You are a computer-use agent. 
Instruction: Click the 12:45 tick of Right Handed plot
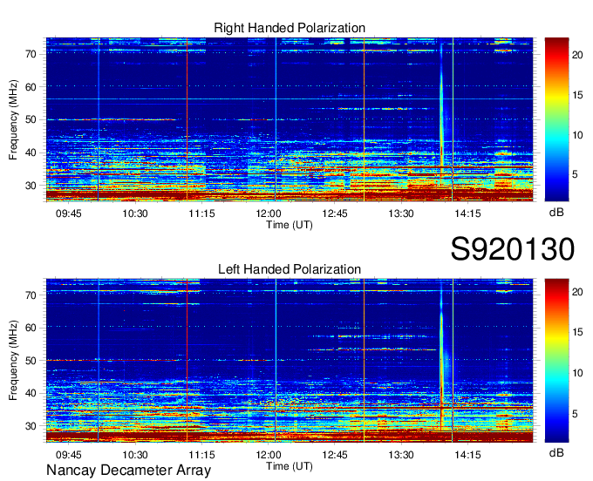tap(335, 213)
